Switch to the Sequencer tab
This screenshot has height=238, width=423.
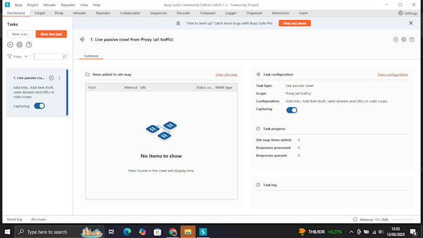159,13
